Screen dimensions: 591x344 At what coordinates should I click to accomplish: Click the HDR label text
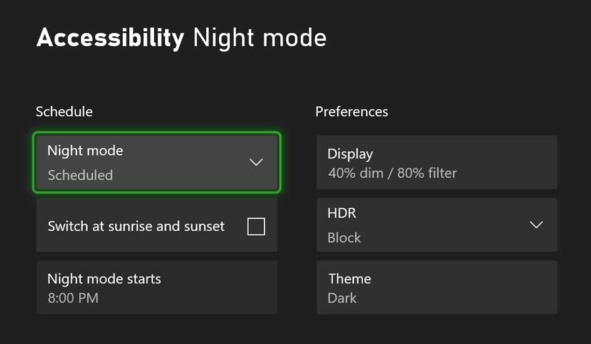(x=342, y=213)
